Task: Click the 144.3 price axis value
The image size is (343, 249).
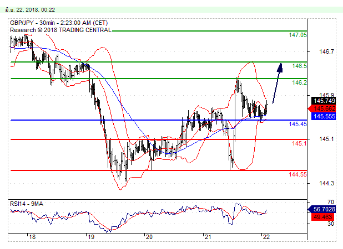Action: [326, 183]
